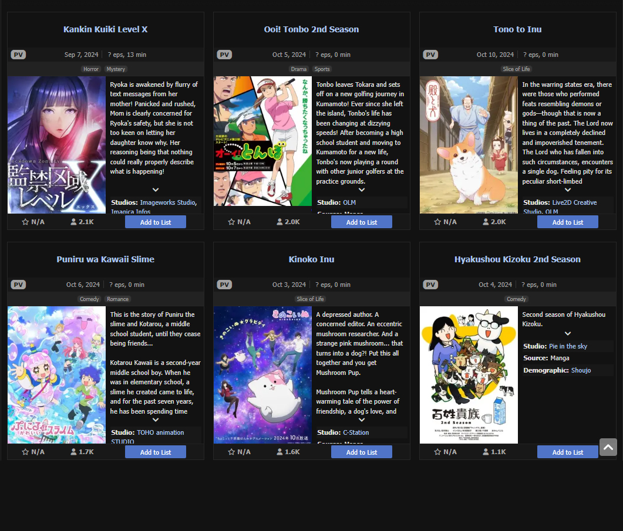623x531 pixels.
Task: Expand synopsis of Kankin Kuiki Level X
Action: (156, 190)
